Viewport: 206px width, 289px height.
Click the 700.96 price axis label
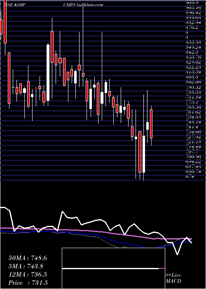(x=194, y=157)
